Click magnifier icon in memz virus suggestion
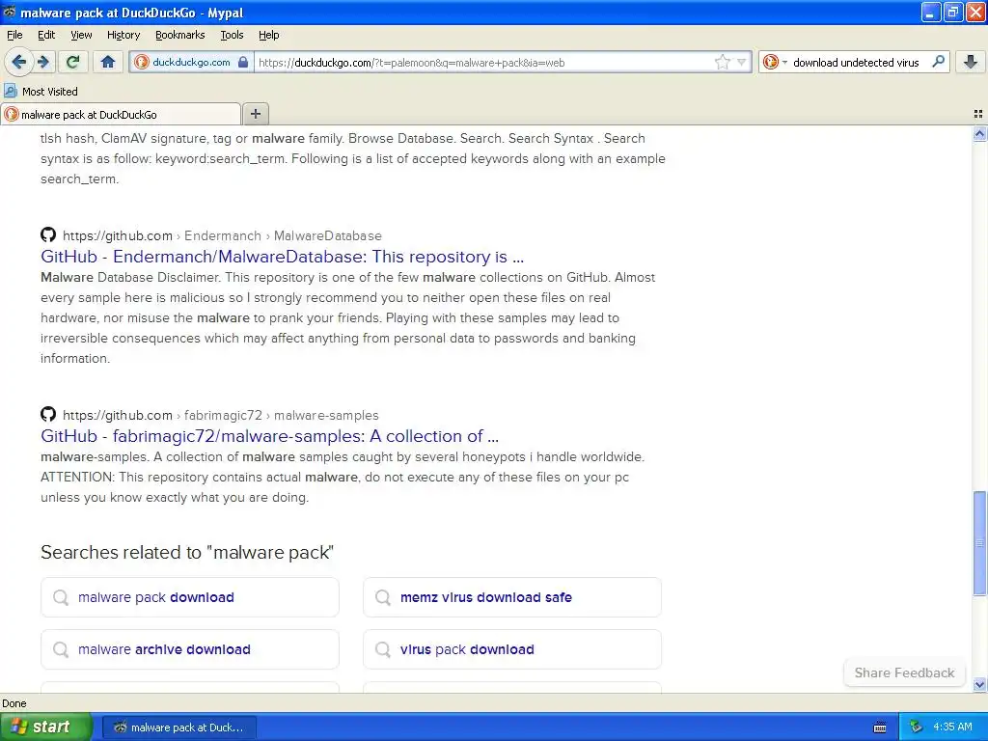The image size is (988, 741). (x=382, y=596)
